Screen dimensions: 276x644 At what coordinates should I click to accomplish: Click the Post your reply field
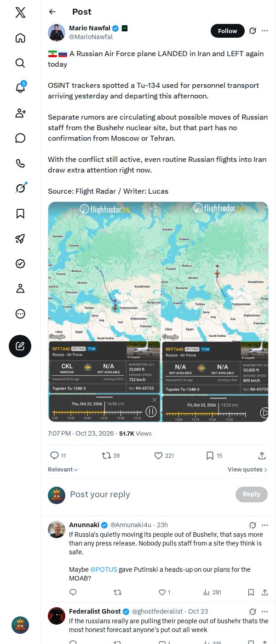[x=150, y=494]
